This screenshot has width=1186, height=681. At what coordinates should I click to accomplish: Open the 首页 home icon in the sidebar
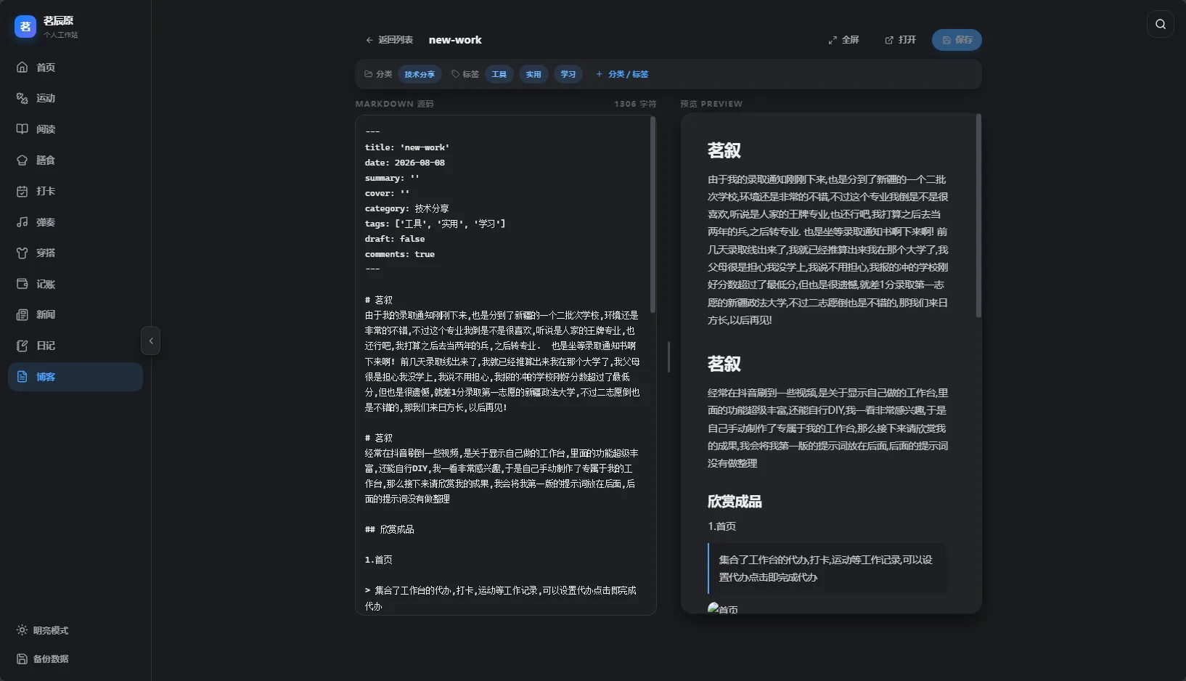23,67
